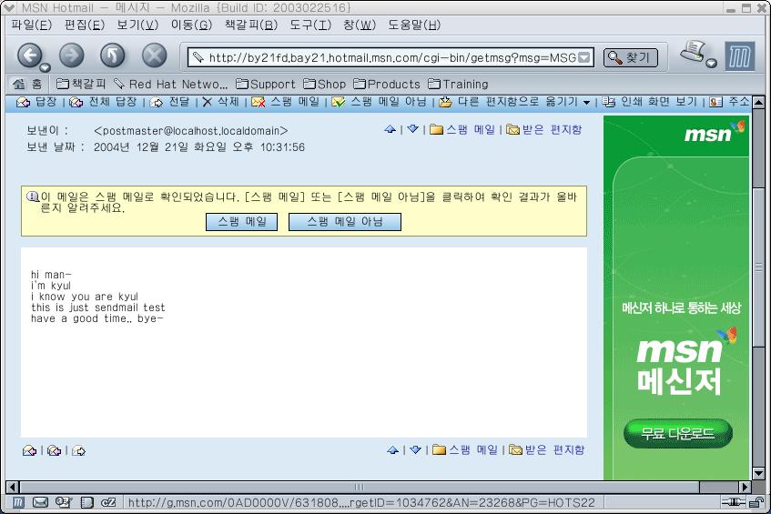Open the Shop bookmark folder
This screenshot has height=514, width=771.
pos(325,84)
